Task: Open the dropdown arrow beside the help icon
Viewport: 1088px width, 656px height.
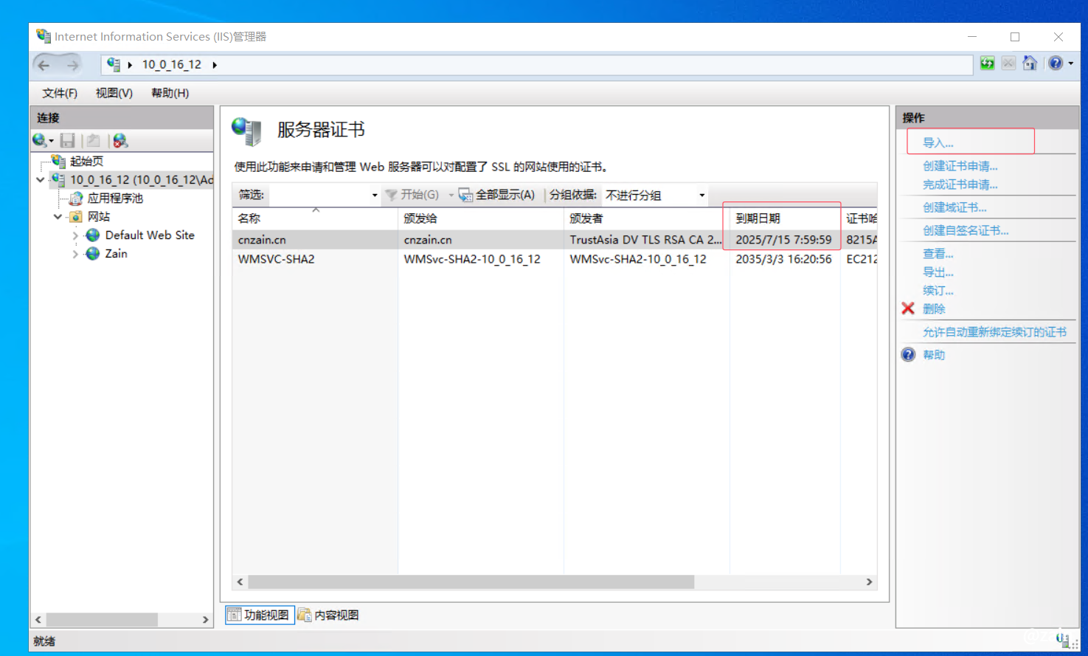Action: click(x=1071, y=63)
